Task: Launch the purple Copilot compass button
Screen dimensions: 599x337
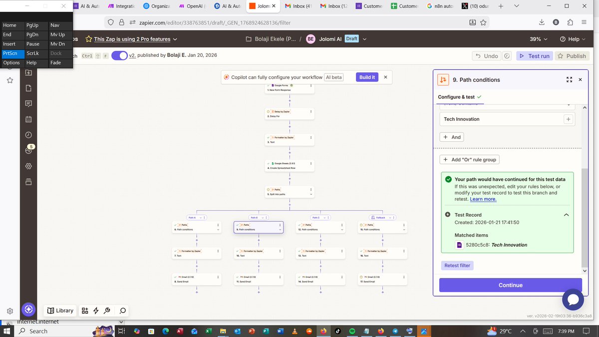Action: tap(28, 310)
